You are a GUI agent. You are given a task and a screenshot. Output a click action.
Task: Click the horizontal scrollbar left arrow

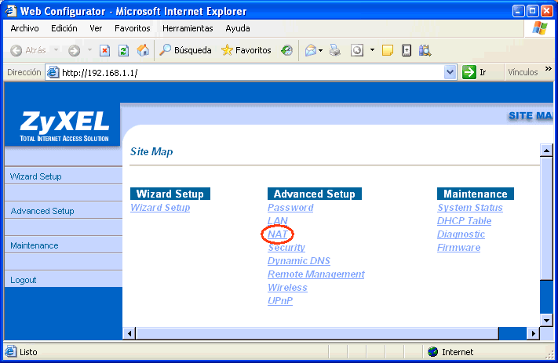(129, 333)
